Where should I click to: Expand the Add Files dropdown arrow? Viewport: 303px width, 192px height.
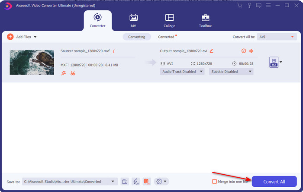point(35,37)
